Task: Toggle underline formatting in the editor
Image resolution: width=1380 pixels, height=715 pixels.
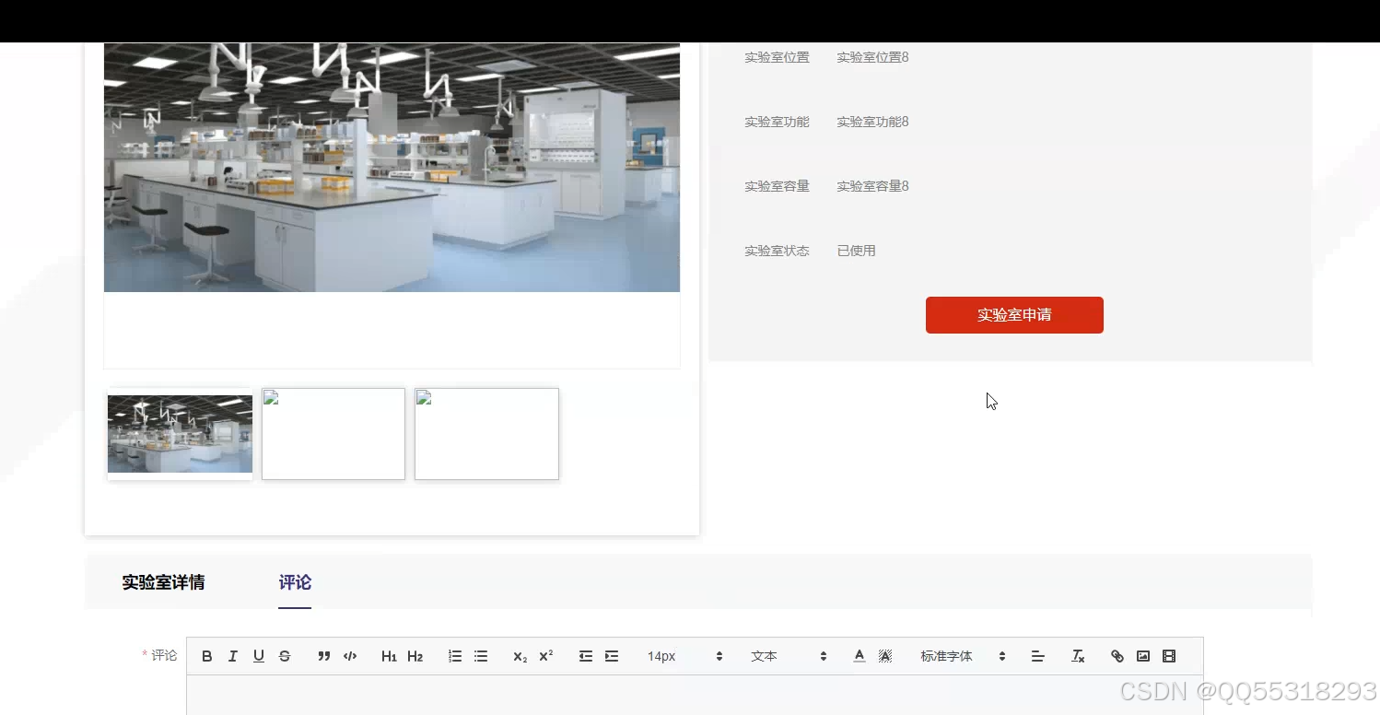Action: coord(258,655)
